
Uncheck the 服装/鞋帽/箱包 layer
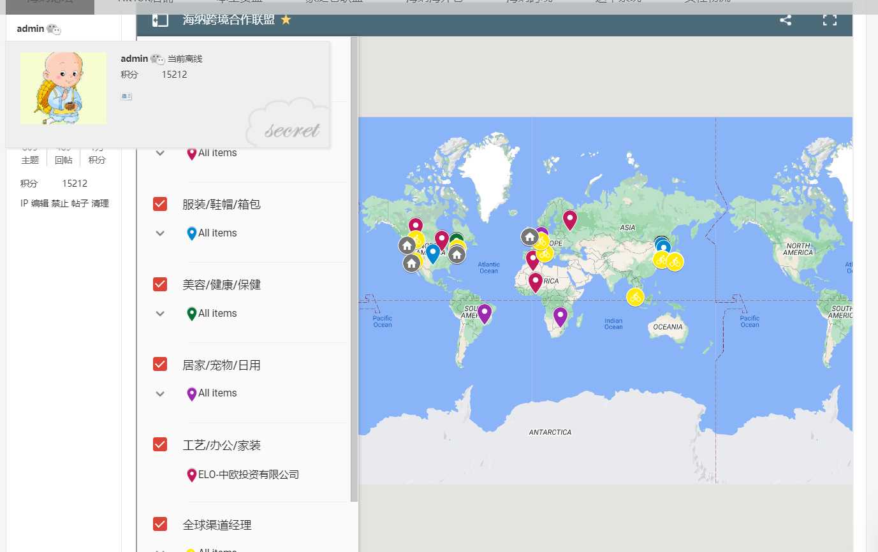(160, 204)
